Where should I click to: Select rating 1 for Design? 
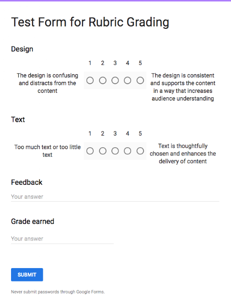click(90, 80)
